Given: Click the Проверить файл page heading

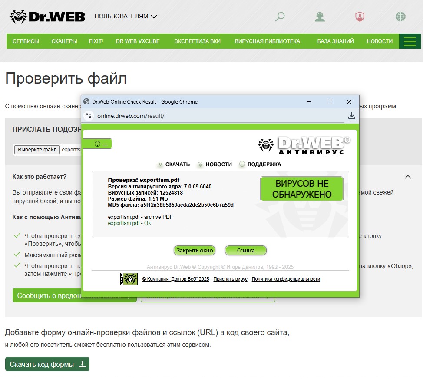Looking at the screenshot, I should pyautogui.click(x=66, y=78).
